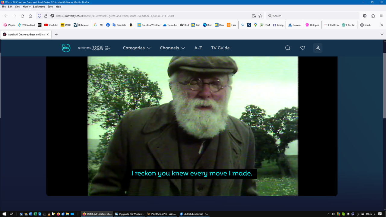
Task: Open the Garmin bookmark
Action: tap(295, 25)
